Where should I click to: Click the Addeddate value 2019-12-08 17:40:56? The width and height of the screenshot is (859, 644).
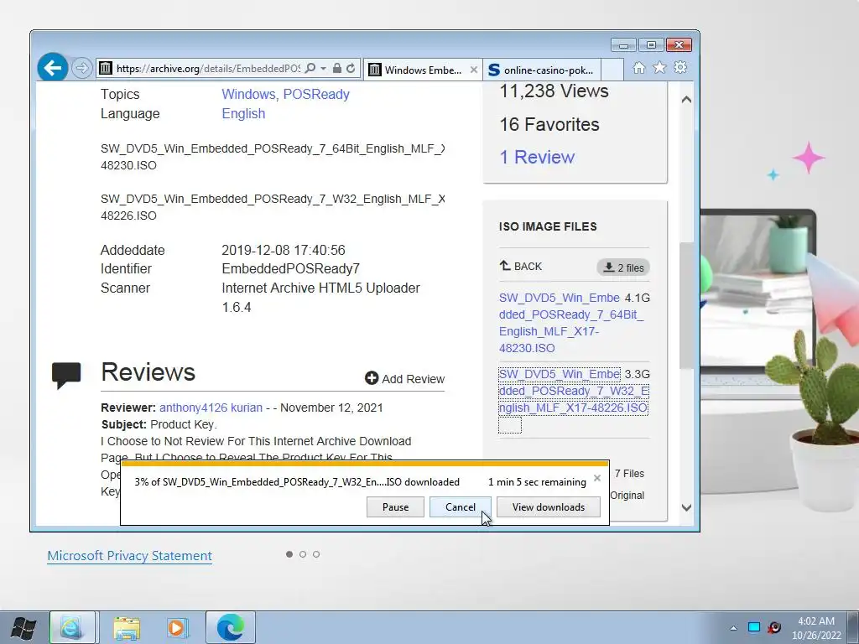284,250
